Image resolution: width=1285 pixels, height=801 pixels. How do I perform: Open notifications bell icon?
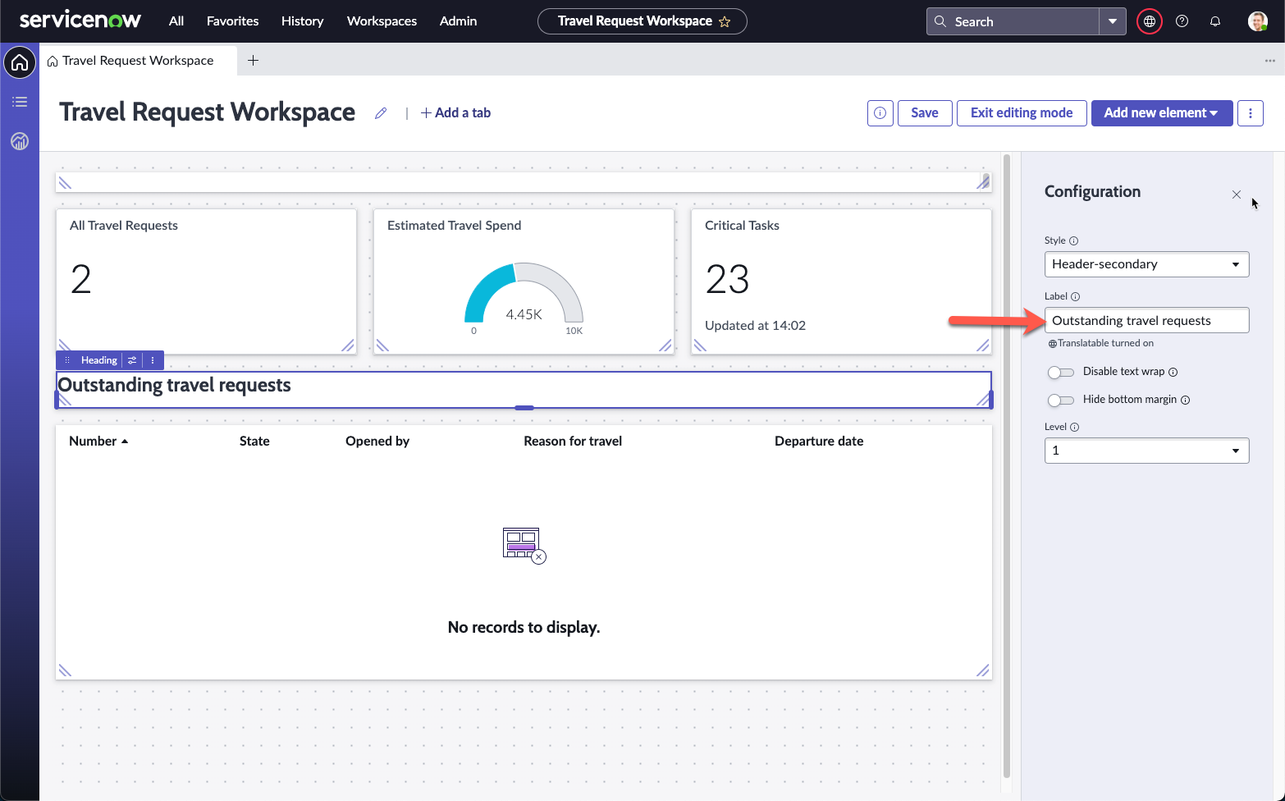1215,21
